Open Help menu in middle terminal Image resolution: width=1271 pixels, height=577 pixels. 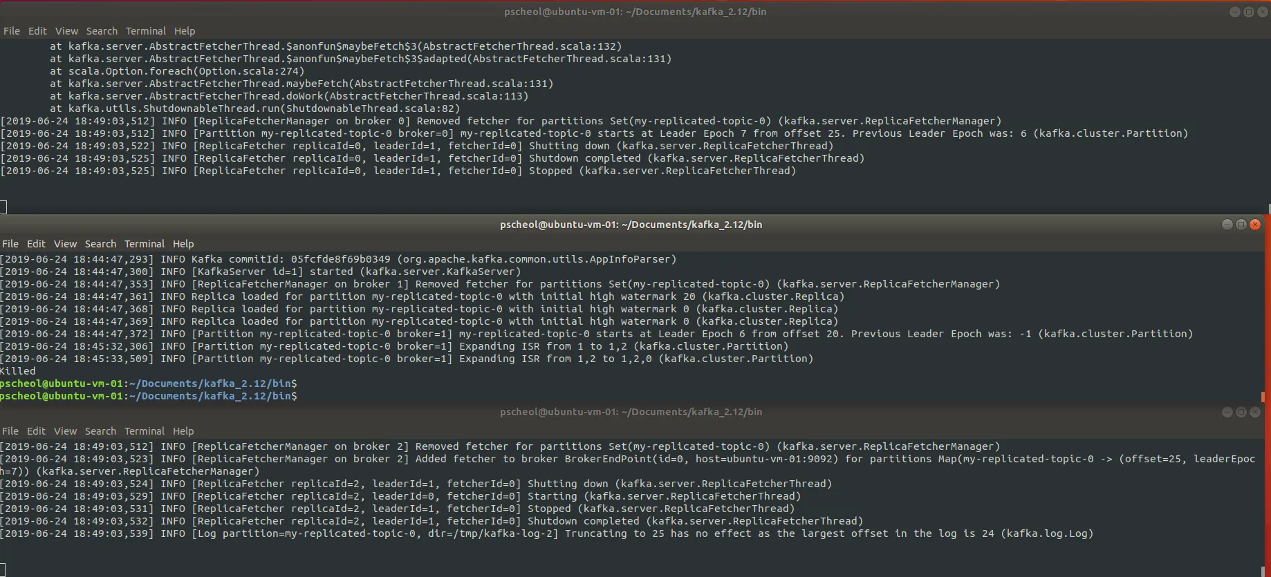click(183, 244)
